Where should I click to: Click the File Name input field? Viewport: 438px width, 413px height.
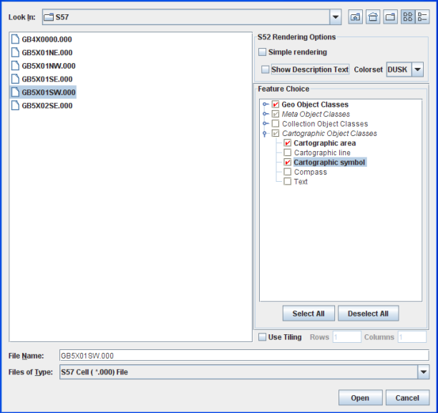243,355
